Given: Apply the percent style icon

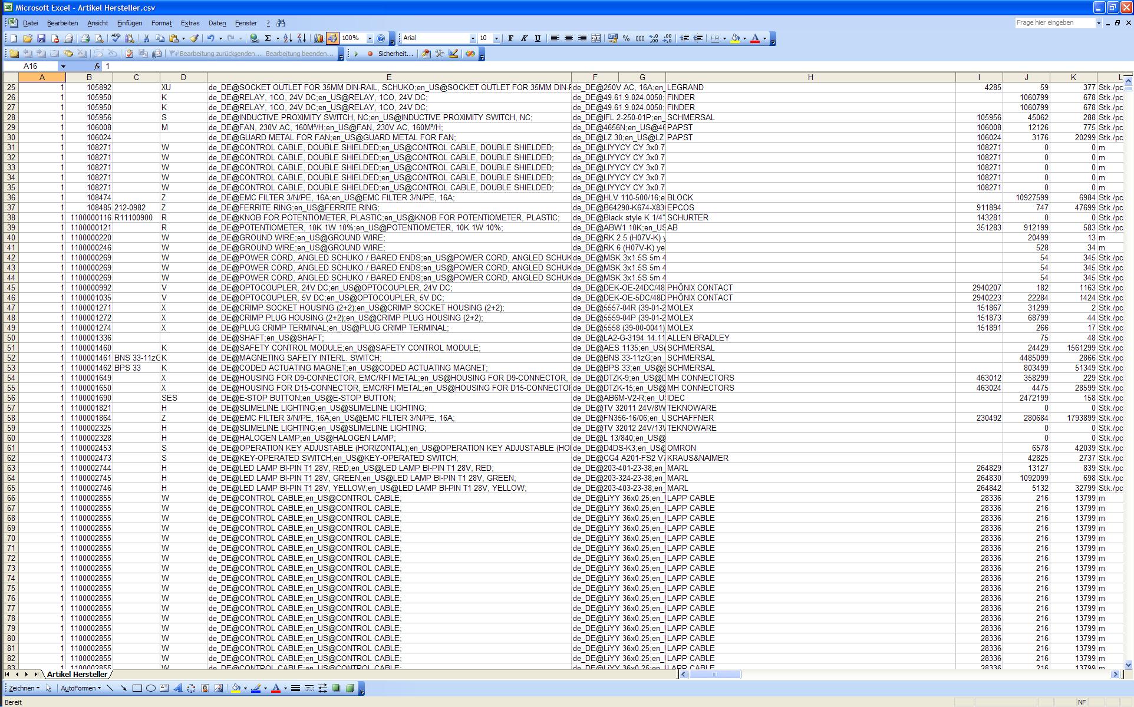Looking at the screenshot, I should pyautogui.click(x=626, y=38).
